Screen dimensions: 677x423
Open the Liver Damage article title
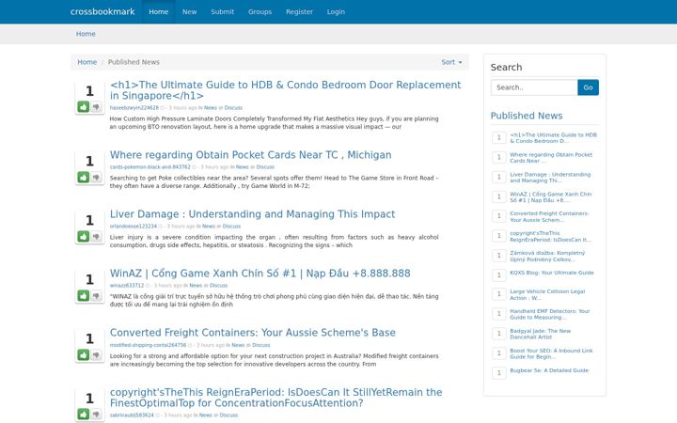click(252, 214)
